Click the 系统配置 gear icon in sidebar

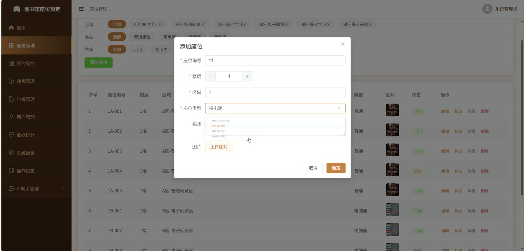pos(11,152)
